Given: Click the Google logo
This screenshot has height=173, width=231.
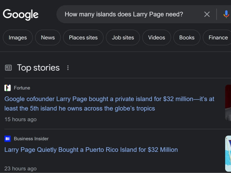Looking at the screenshot, I should coord(21,14).
